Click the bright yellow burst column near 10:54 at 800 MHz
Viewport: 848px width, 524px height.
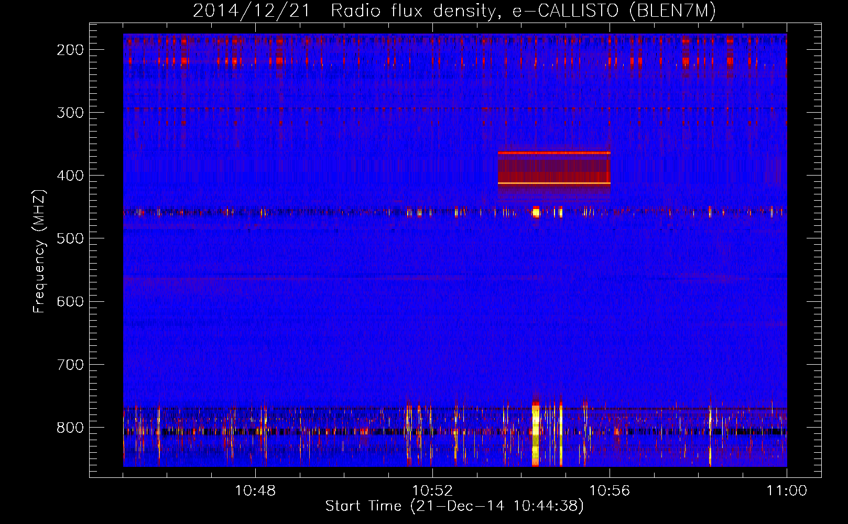click(x=536, y=434)
